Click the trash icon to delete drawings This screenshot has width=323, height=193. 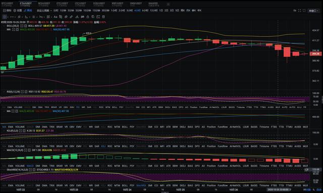(103, 17)
